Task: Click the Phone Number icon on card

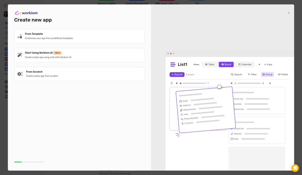Action: pos(182,119)
